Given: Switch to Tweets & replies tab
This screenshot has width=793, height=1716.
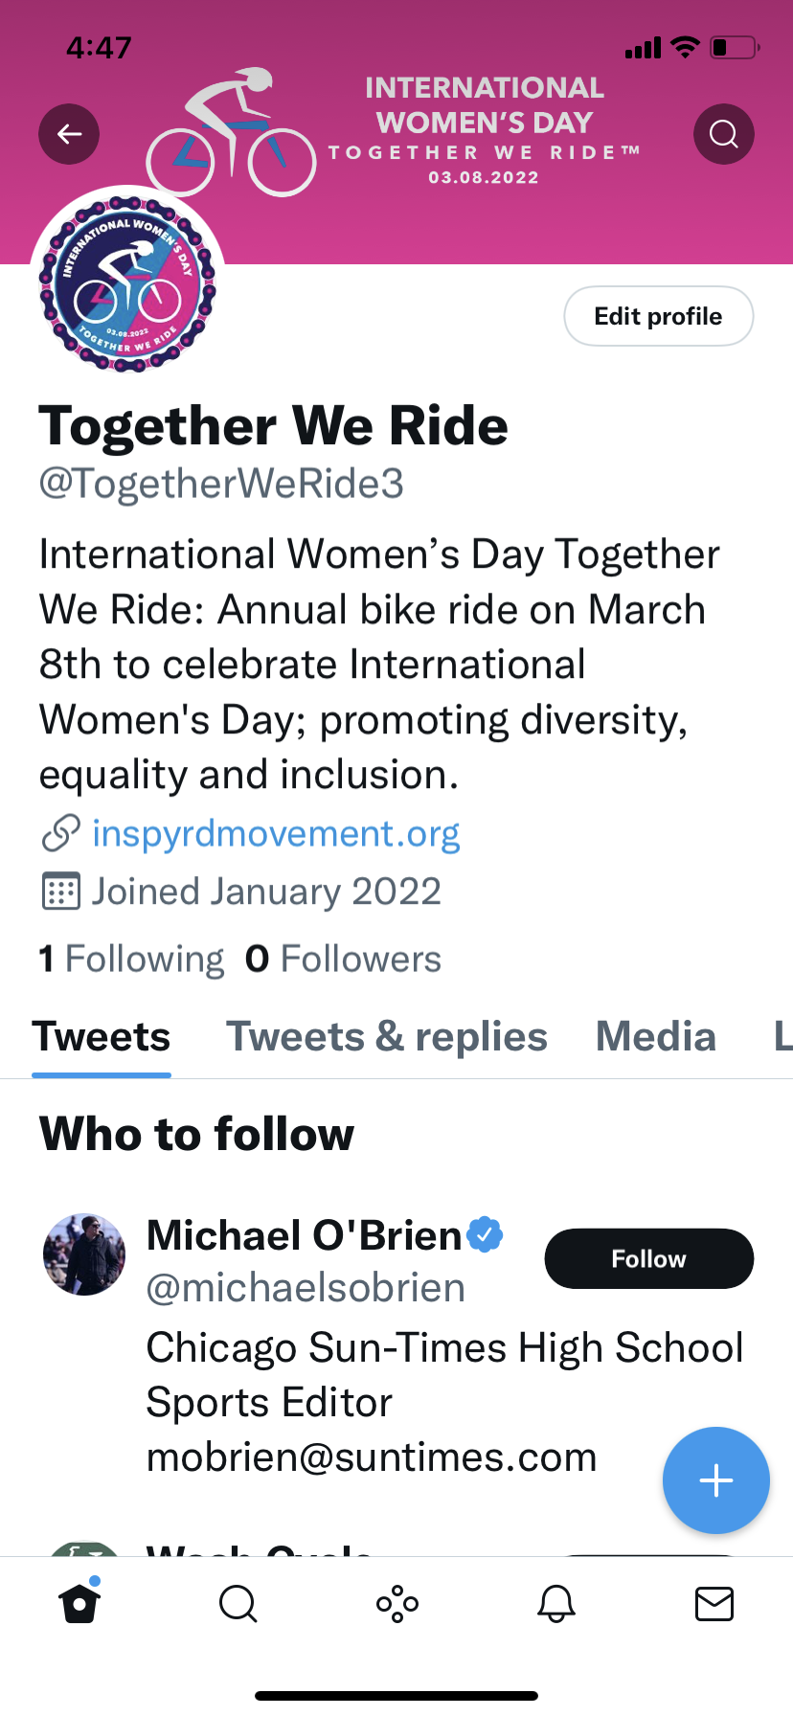Looking at the screenshot, I should point(386,1037).
